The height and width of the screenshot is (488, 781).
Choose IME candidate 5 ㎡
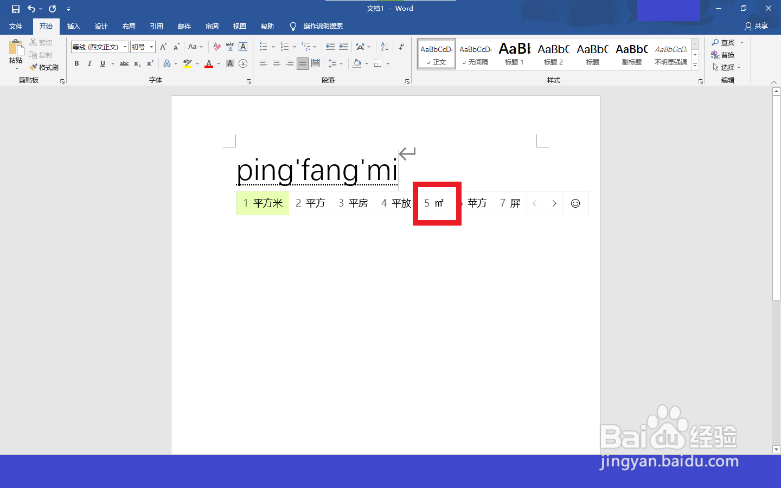434,203
